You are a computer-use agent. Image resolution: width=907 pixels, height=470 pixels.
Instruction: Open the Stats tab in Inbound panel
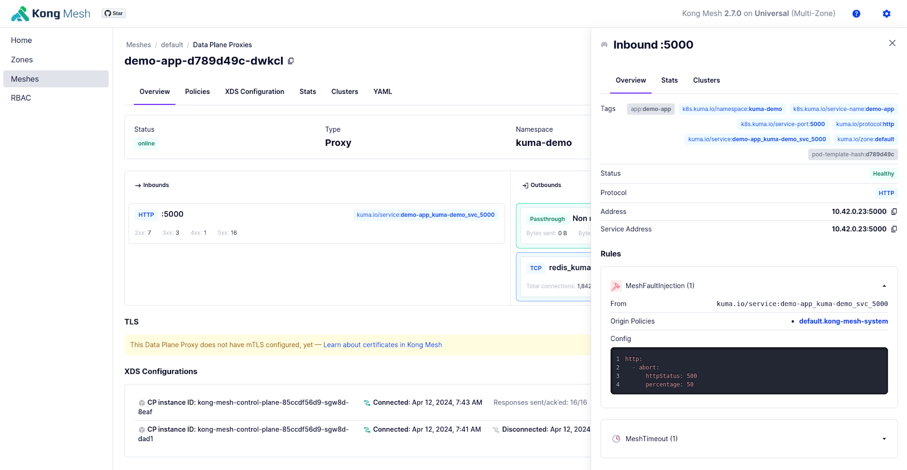click(669, 80)
